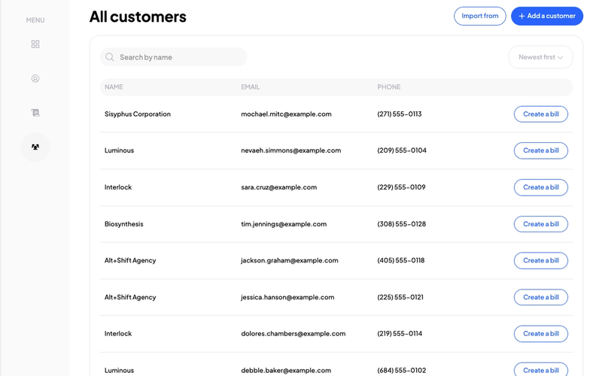Click email jessica.hanson@example.com

point(287,297)
